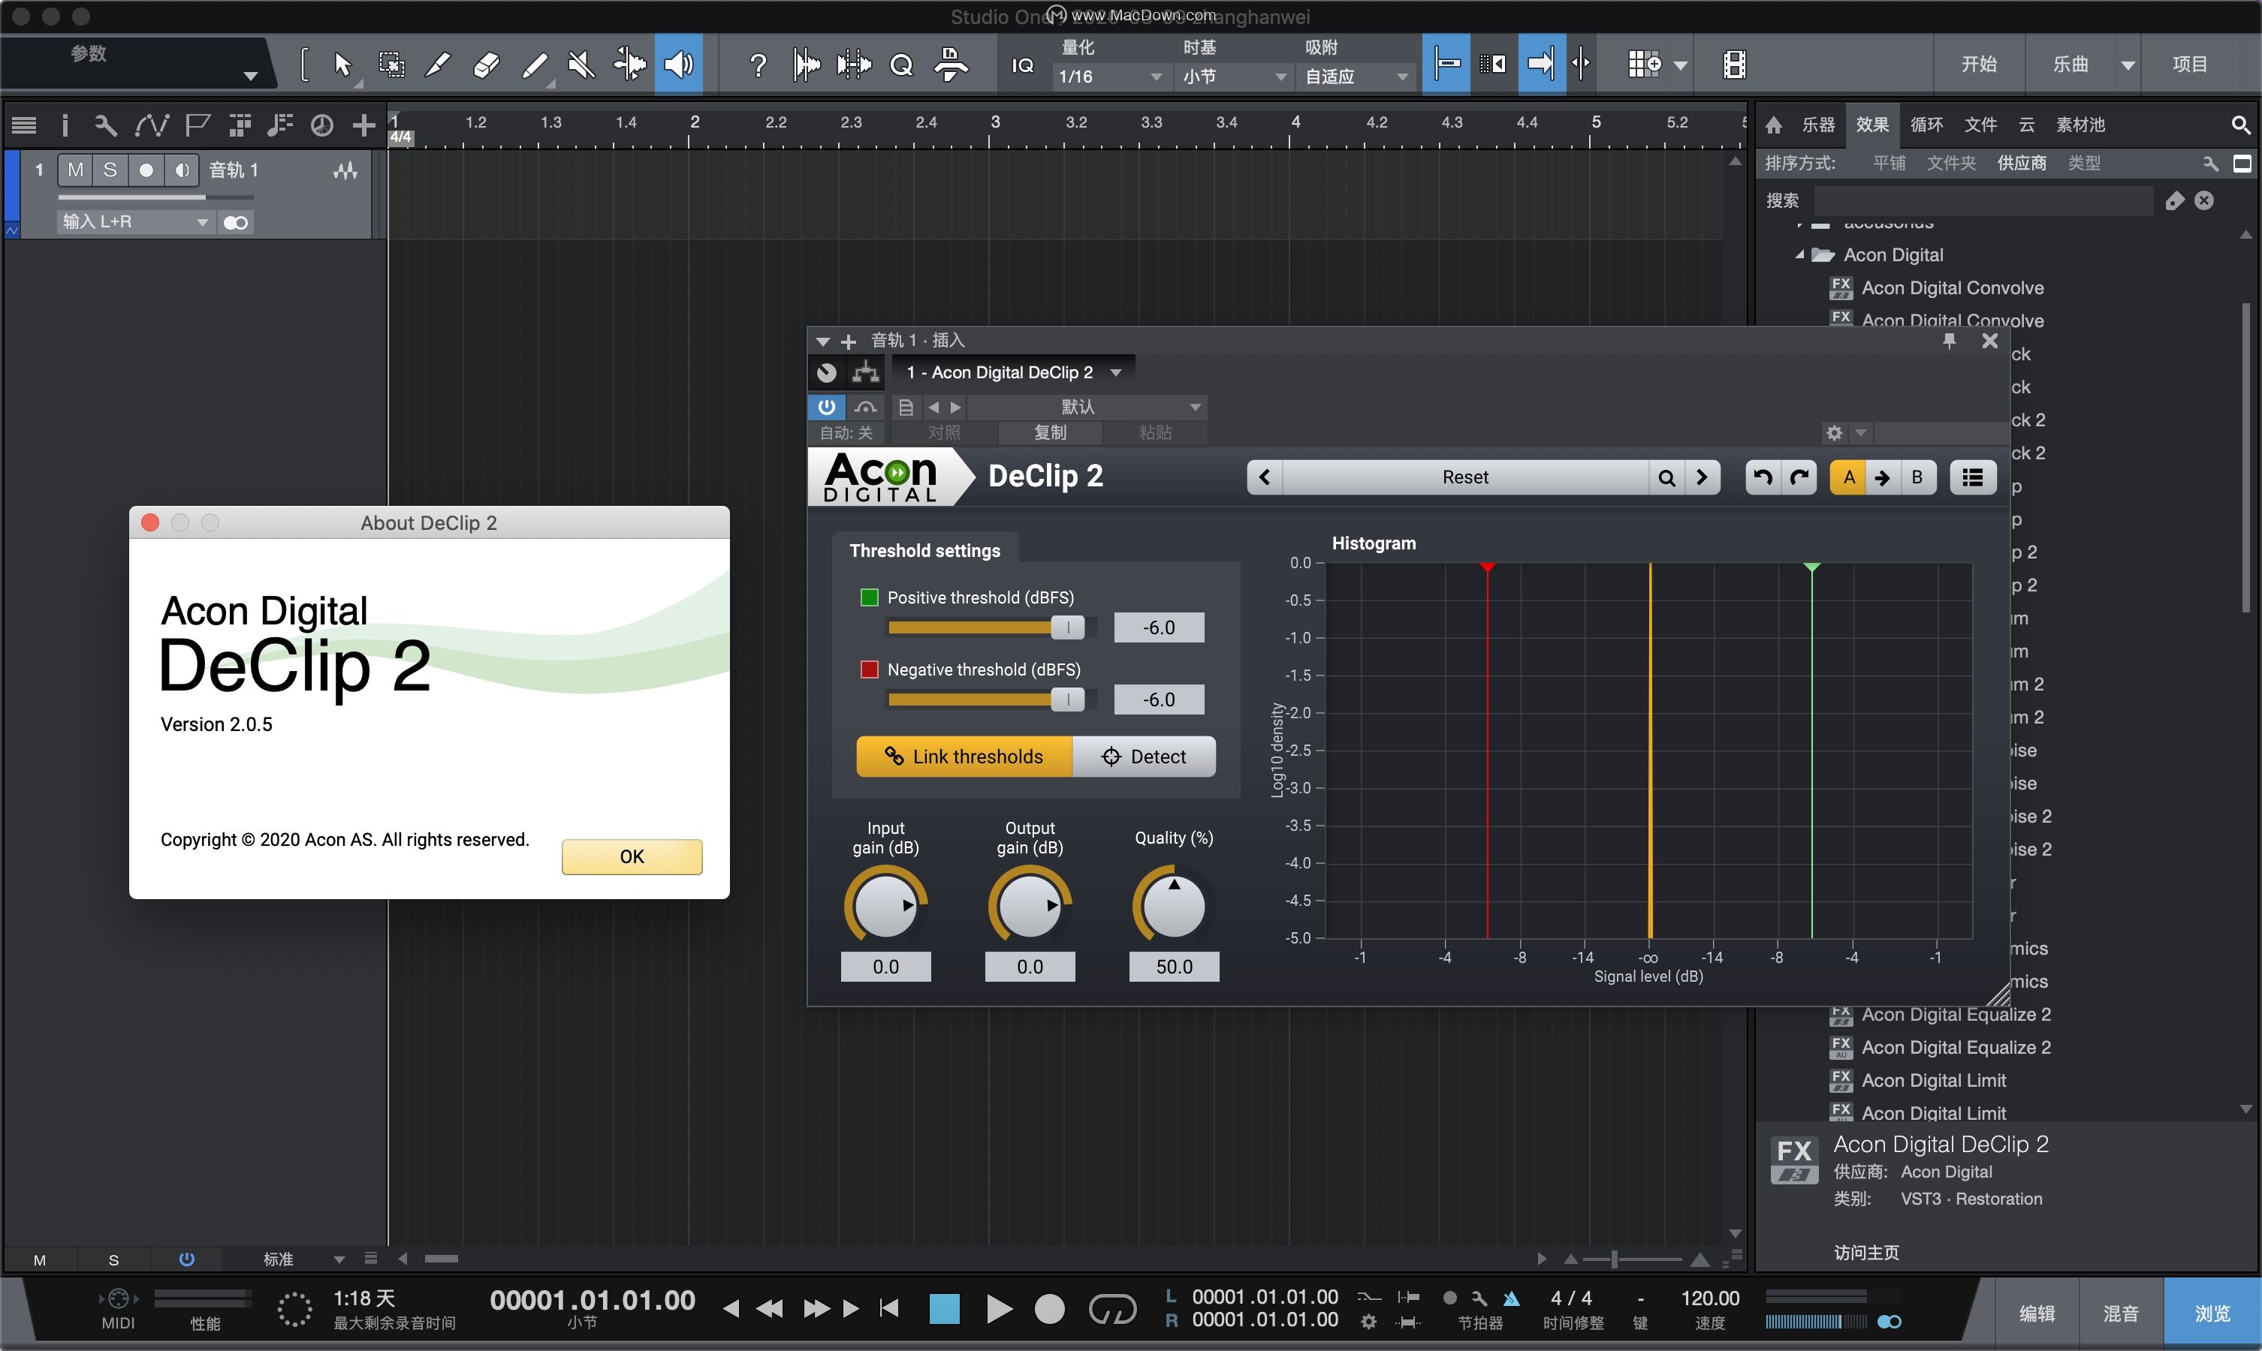The image size is (2262, 1351).
Task: Click the Detect button
Action: point(1144,757)
